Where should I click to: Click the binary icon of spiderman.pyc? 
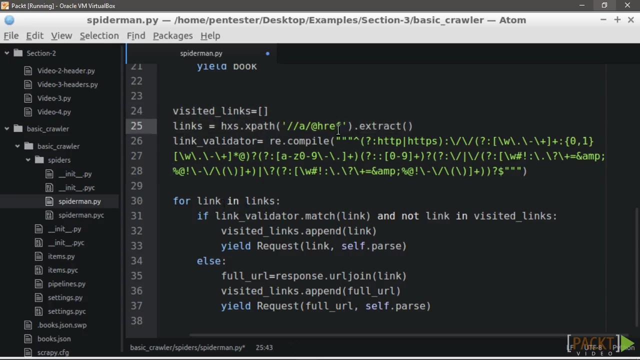click(49, 215)
